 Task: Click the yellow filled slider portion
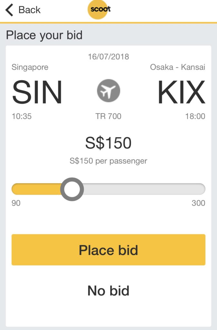coord(36,189)
